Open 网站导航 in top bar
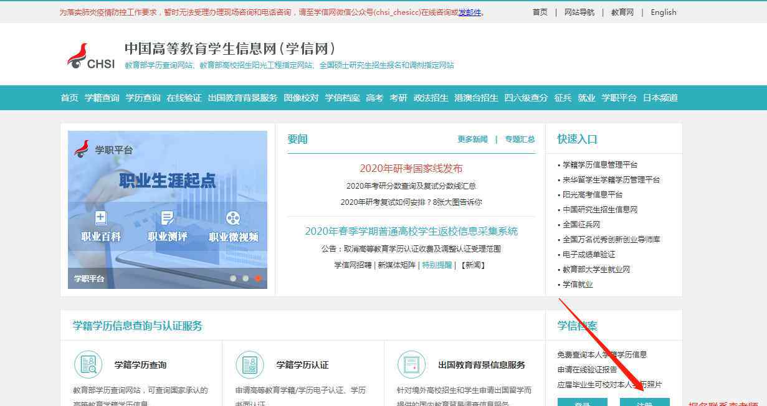767x406 pixels. click(x=579, y=12)
